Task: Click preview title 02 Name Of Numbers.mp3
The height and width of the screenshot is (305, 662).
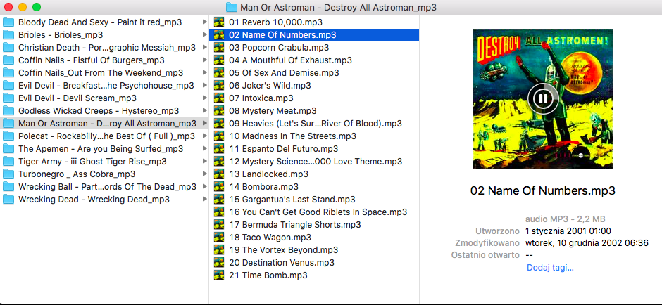Action: click(x=543, y=190)
